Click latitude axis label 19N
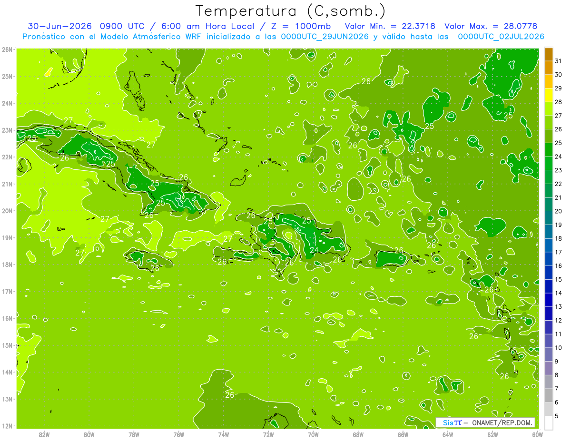 coord(7,237)
